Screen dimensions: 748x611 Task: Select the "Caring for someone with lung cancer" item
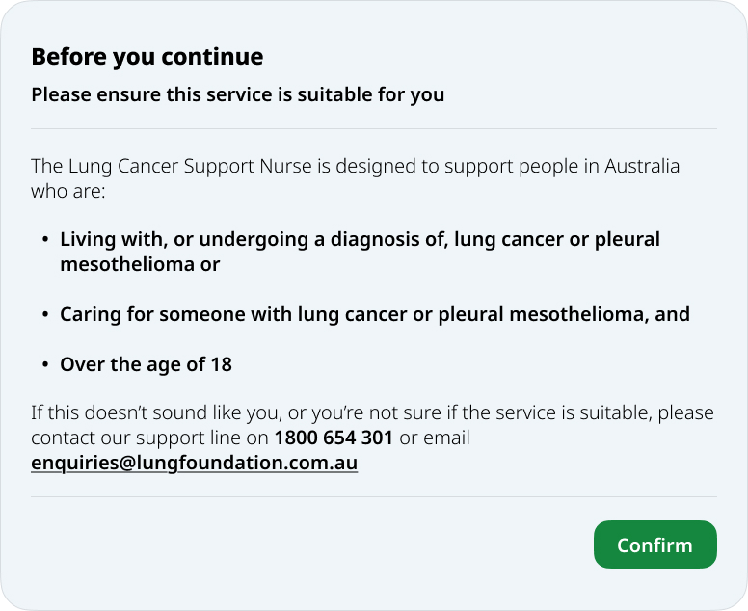pos(374,314)
